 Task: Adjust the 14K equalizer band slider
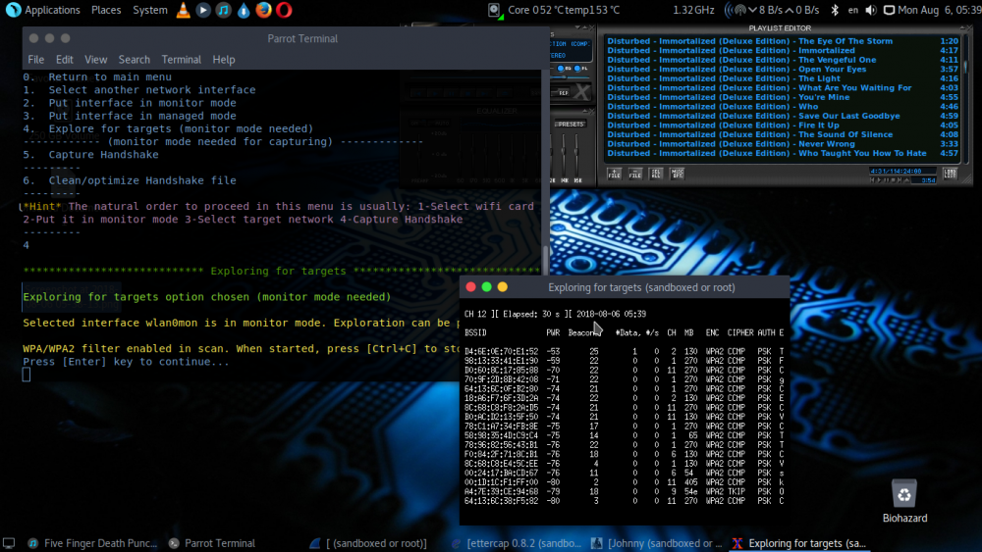(565, 155)
